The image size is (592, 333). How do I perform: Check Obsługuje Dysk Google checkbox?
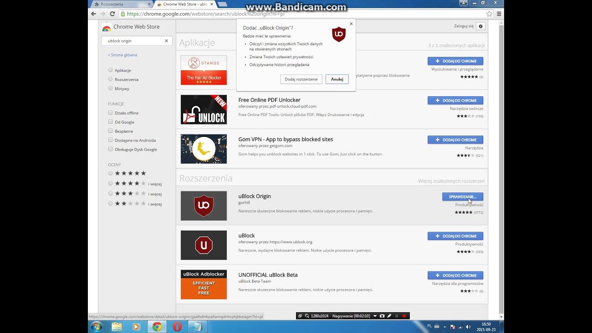[x=111, y=149]
